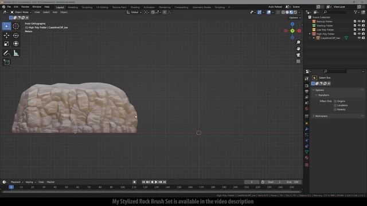Image resolution: width=367 pixels, height=206 pixels.
Task: Open the Output properties tab
Action: point(307,92)
